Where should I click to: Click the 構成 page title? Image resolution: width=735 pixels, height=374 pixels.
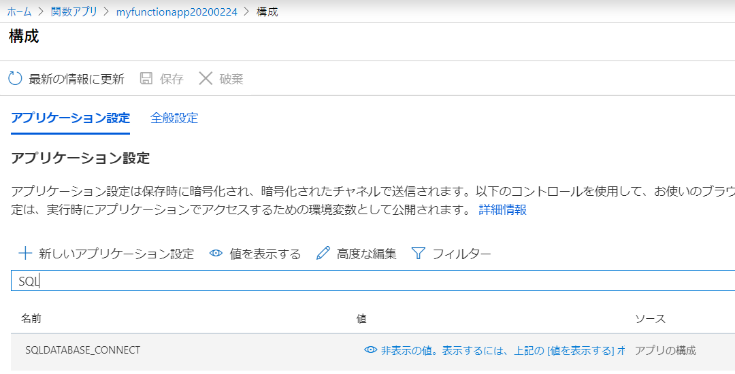point(23,36)
